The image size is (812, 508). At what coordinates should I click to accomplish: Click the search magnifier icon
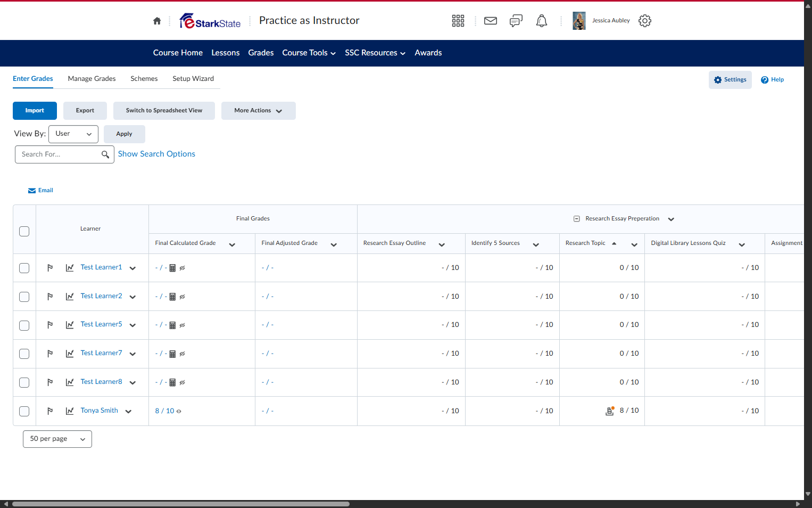[x=105, y=154]
